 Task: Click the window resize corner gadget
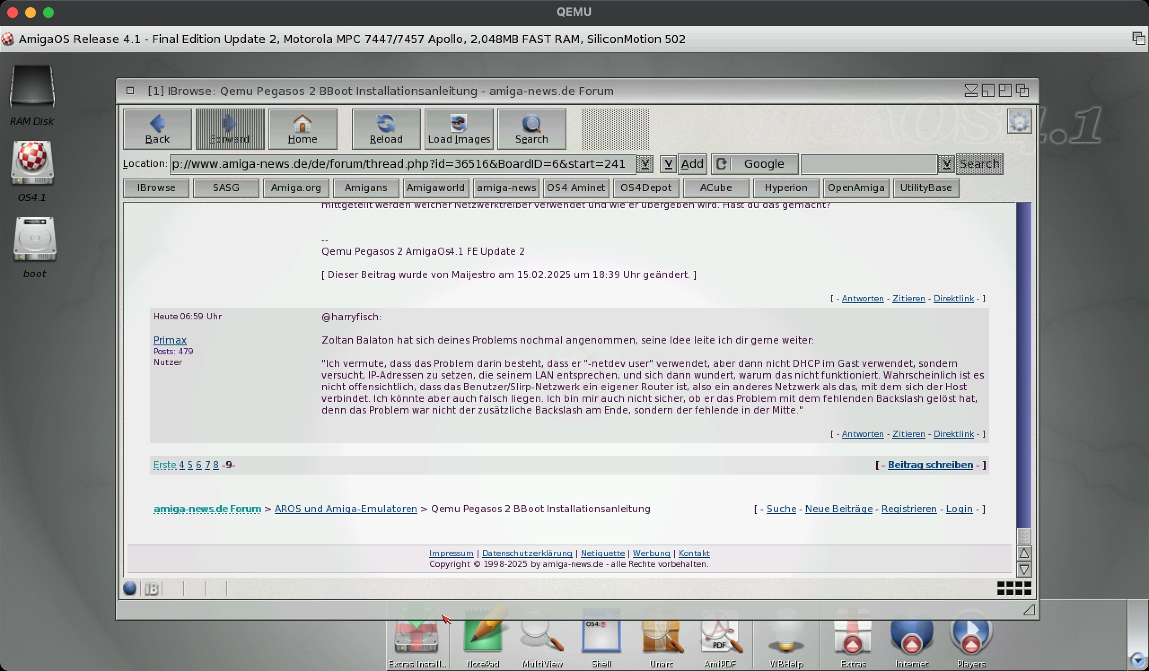click(x=1029, y=610)
